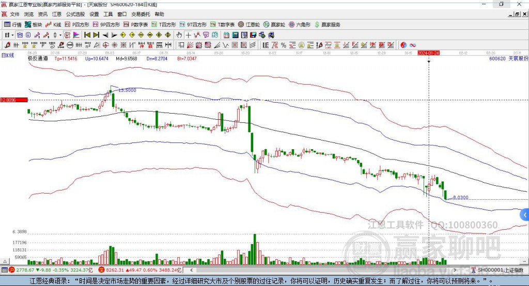Jump to last bar icon
529x286 pixels.
96,35
